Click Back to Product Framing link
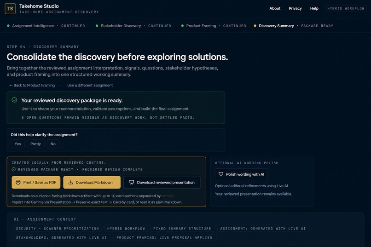 point(32,85)
